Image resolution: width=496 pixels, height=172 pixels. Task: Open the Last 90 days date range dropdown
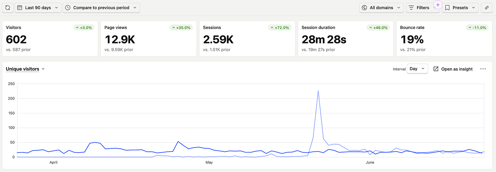38,8
